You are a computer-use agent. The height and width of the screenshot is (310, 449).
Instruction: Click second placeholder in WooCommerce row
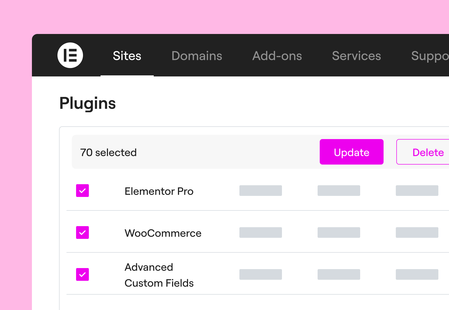pos(339,232)
